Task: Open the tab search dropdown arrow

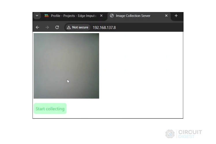Action: 37,16
